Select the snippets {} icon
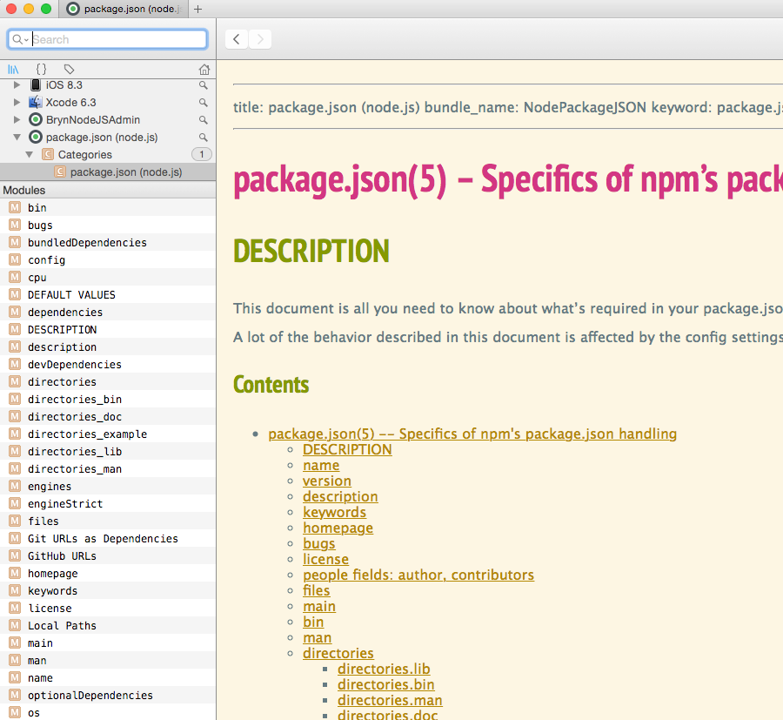The image size is (783, 720). 40,69
